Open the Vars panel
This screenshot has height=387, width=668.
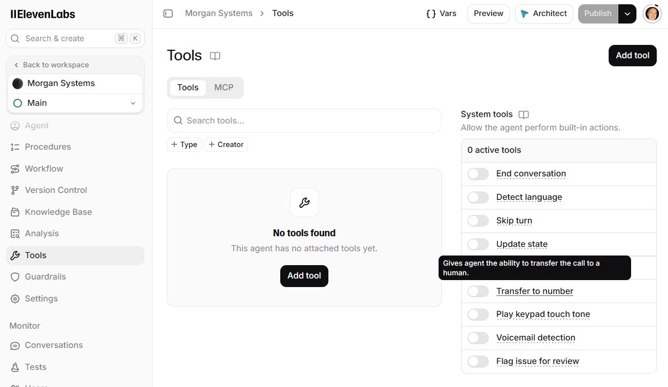[441, 14]
